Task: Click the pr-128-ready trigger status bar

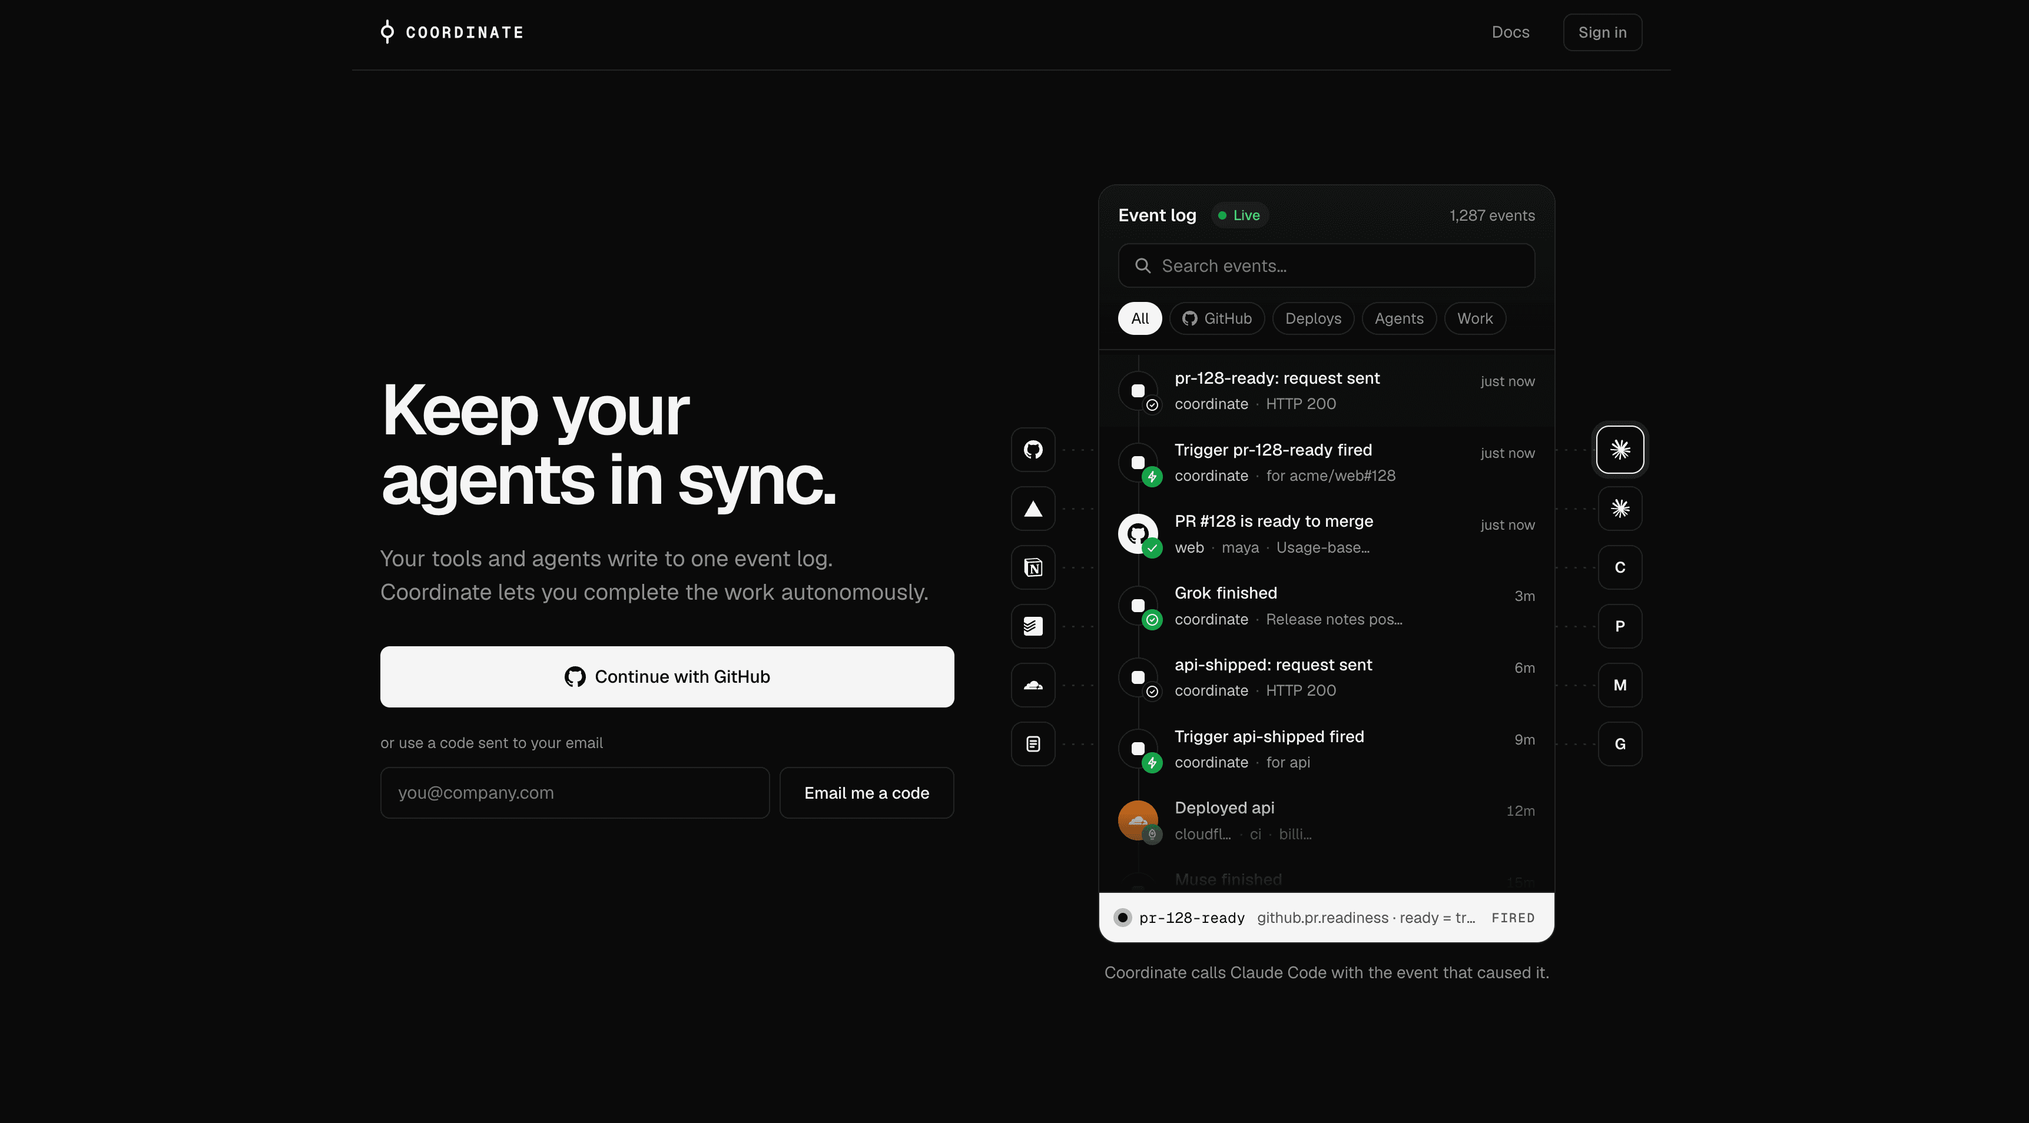Action: [1327, 918]
